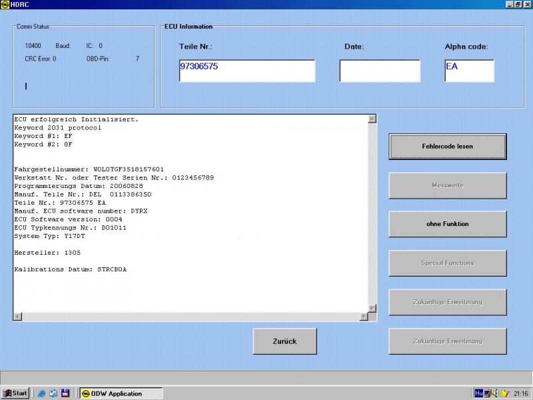533x400 pixels.
Task: Click the Keyword #2: 8F line
Action: 43,145
